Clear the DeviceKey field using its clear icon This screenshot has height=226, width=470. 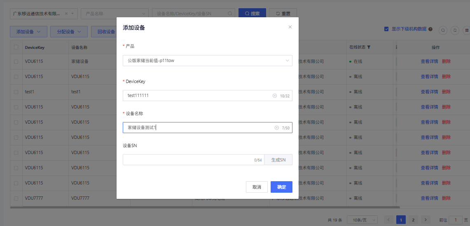point(275,96)
